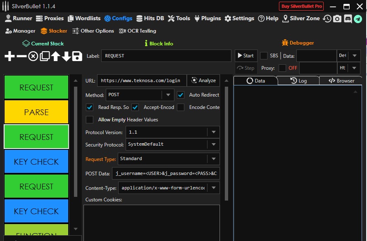367x241 pixels.
Task: Click the minus icon to remove block
Action: pyautogui.click(x=21, y=56)
